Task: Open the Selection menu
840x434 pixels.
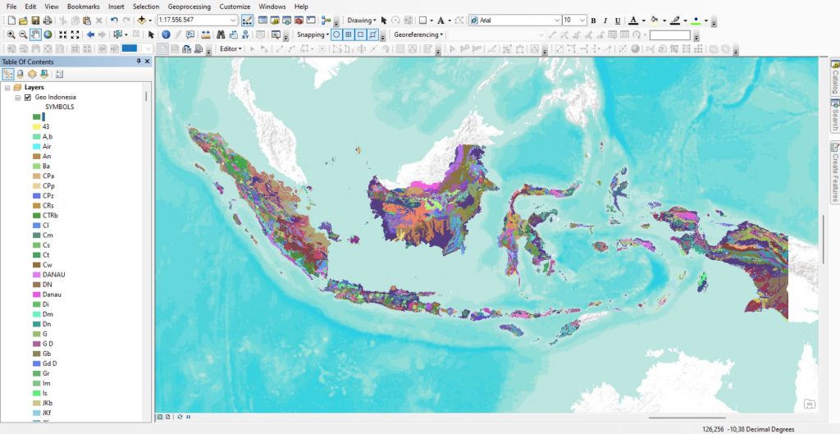Action: click(146, 7)
